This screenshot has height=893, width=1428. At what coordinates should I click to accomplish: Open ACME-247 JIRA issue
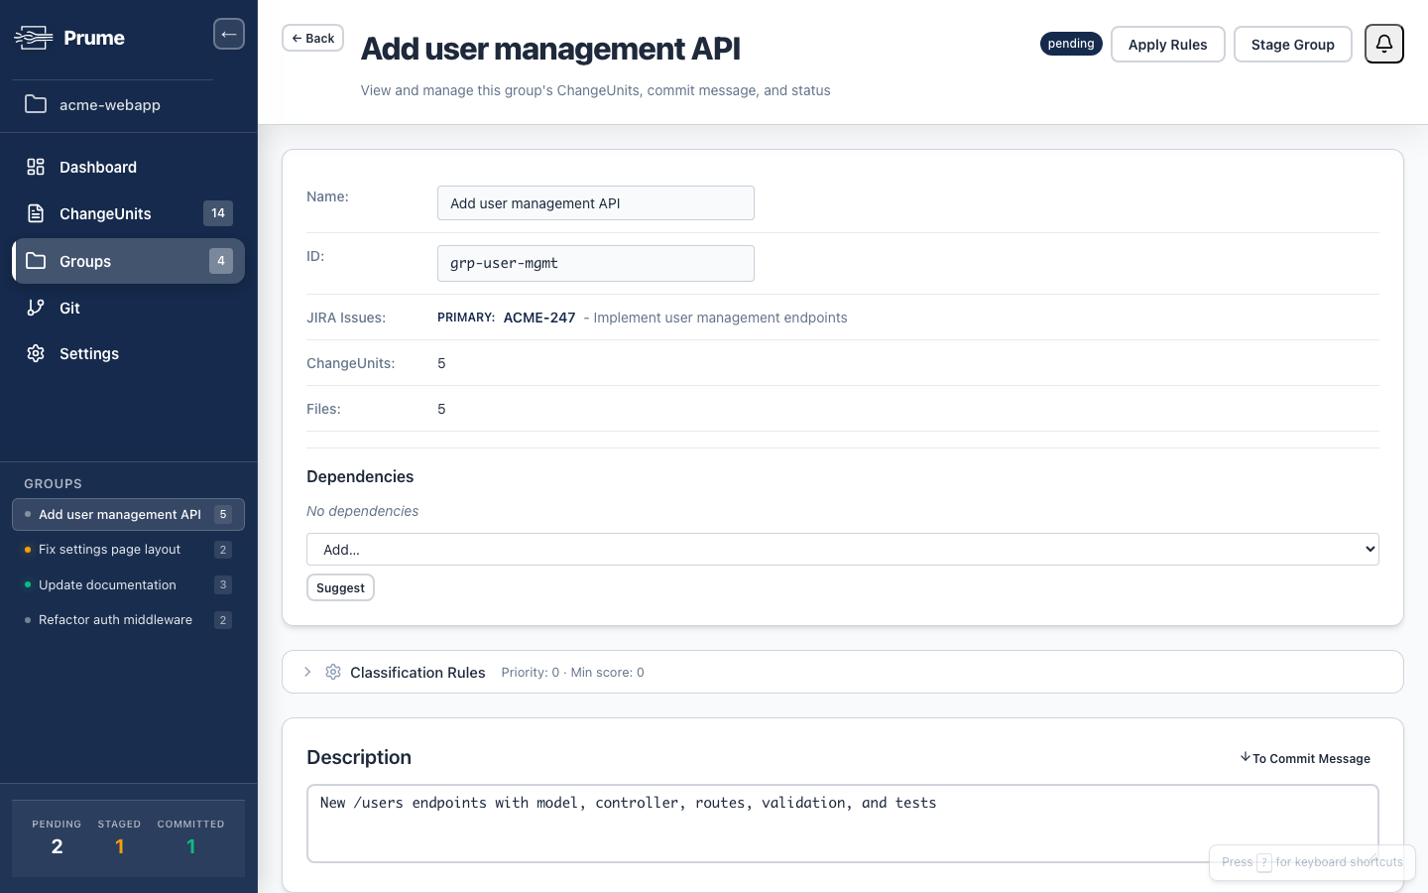tap(539, 318)
